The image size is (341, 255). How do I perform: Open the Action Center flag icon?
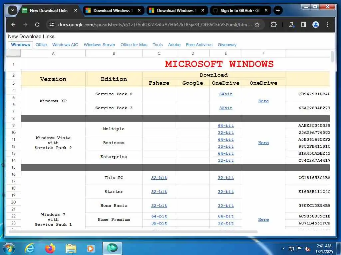pyautogui.click(x=299, y=249)
